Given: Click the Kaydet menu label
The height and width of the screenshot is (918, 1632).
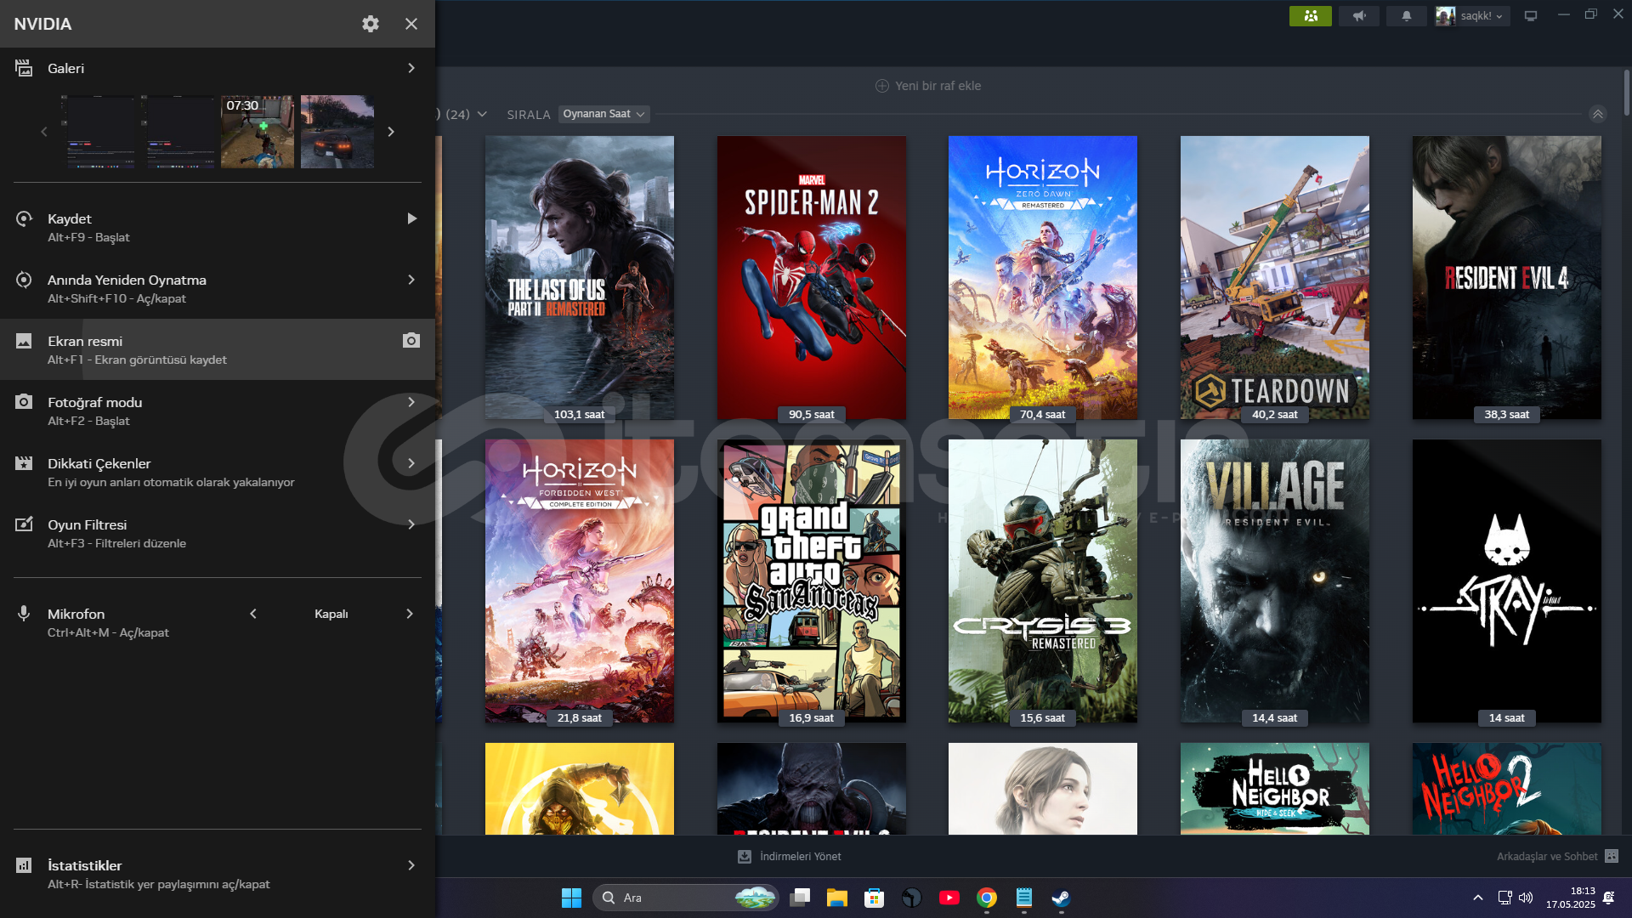Looking at the screenshot, I should coord(70,219).
